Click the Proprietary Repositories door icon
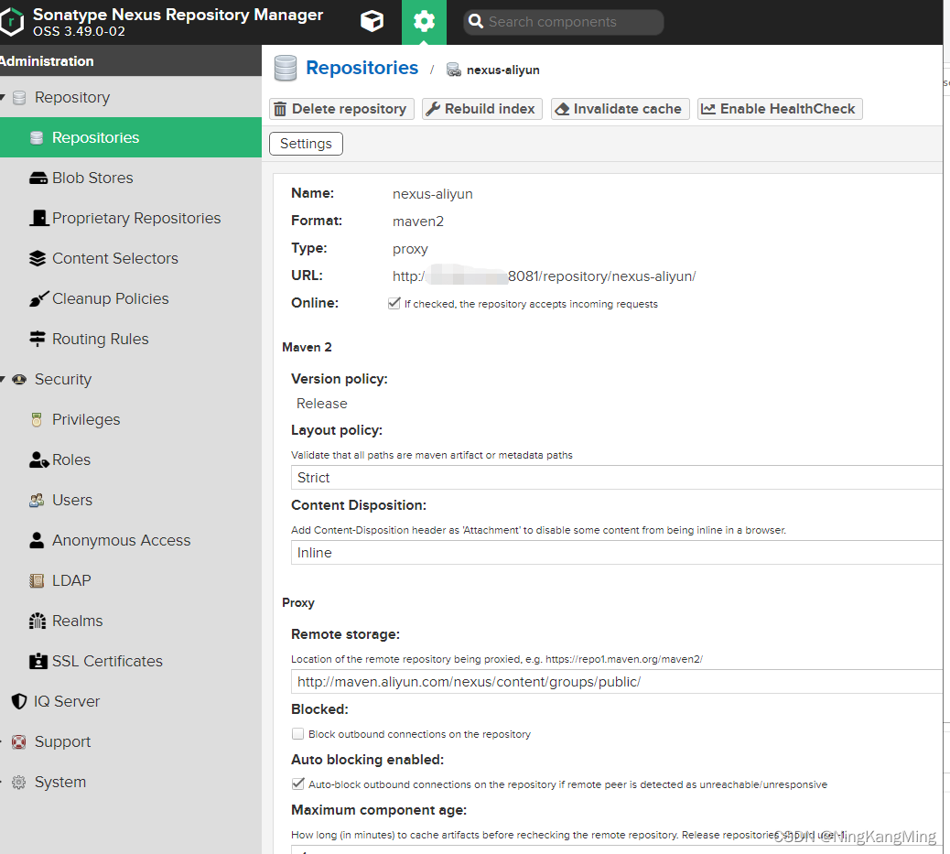Viewport: 950px width, 854px height. coord(38,218)
